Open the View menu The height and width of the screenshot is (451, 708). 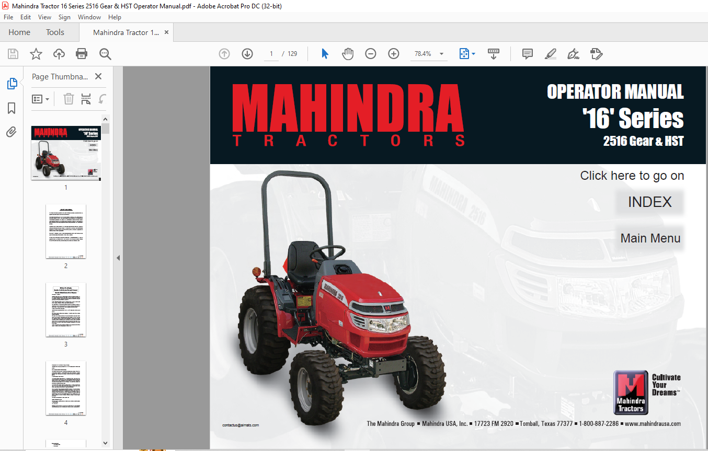tap(44, 17)
